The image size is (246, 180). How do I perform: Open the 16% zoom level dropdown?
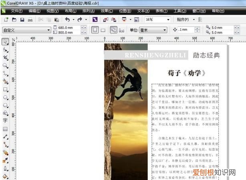pyautogui.click(x=168, y=20)
